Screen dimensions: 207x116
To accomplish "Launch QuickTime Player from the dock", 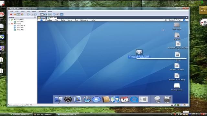I will click(134, 100).
